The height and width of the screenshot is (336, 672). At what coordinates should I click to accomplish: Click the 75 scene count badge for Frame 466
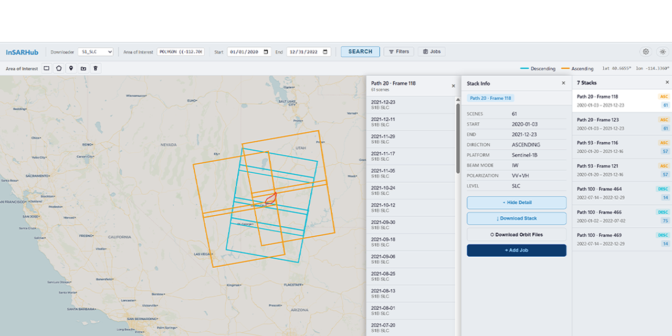[665, 220]
